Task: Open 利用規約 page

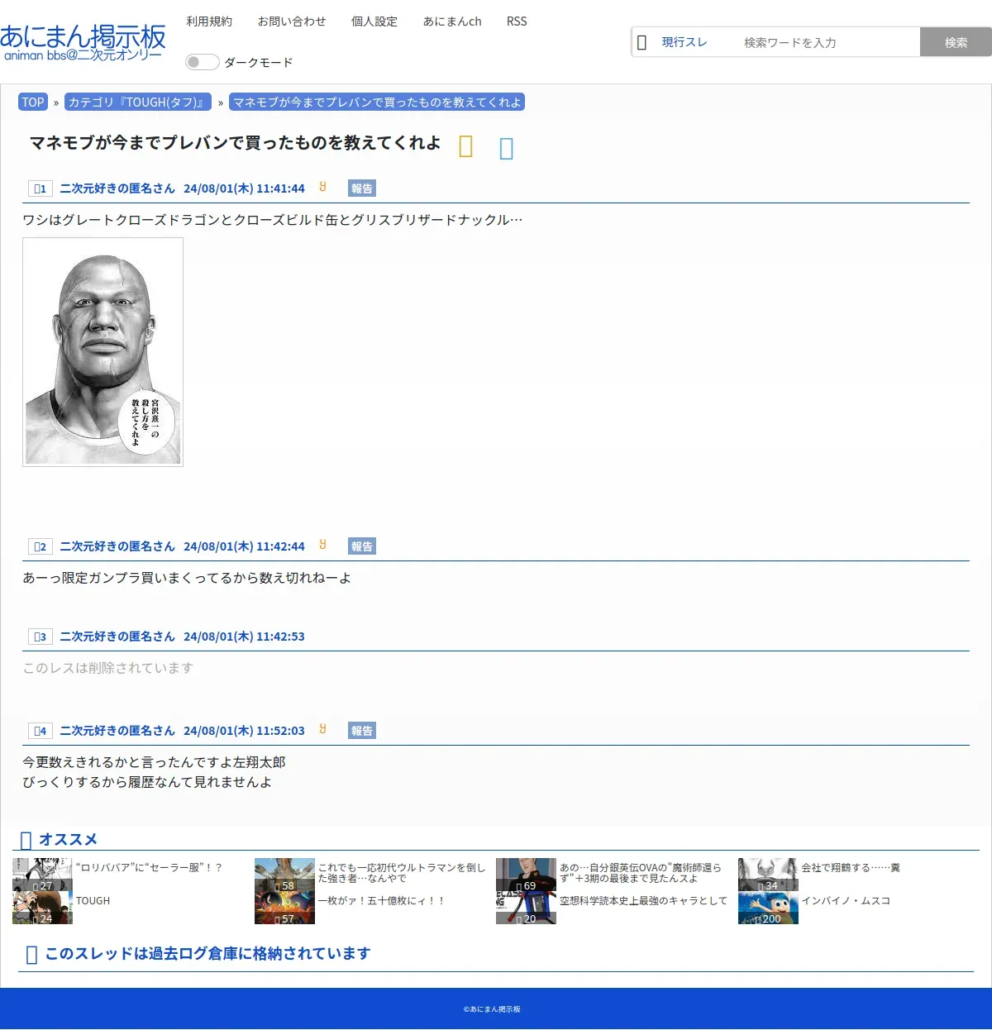Action: click(x=209, y=21)
